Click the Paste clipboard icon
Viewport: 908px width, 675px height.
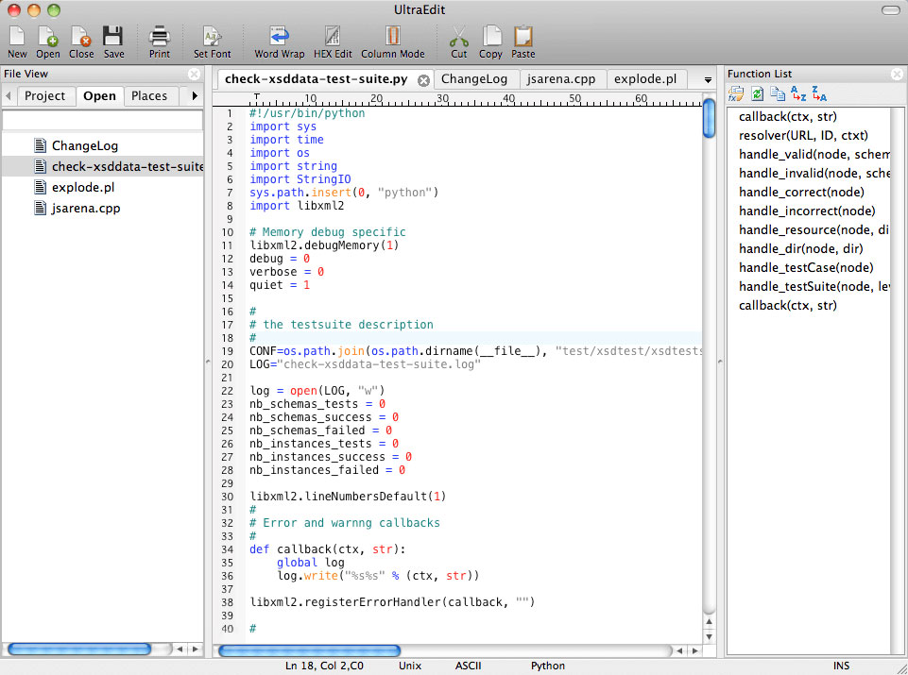tap(523, 42)
